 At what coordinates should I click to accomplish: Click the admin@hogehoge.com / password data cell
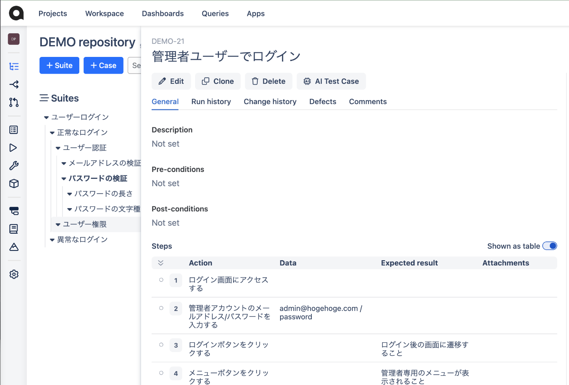(x=321, y=313)
